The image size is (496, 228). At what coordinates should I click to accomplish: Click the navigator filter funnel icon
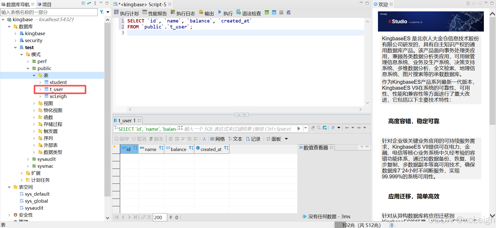tap(102, 12)
